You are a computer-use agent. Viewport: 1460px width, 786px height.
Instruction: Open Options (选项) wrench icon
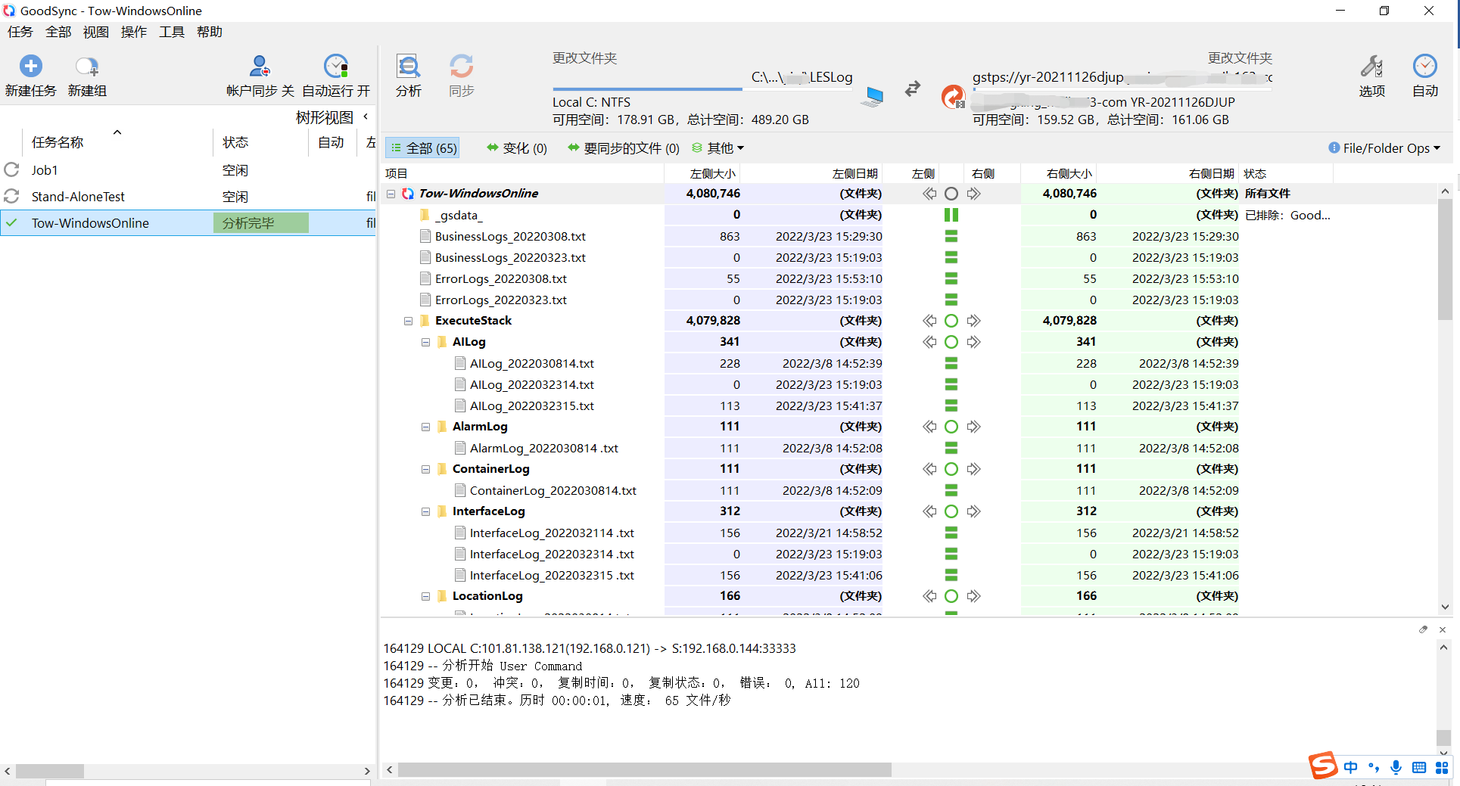(x=1371, y=67)
